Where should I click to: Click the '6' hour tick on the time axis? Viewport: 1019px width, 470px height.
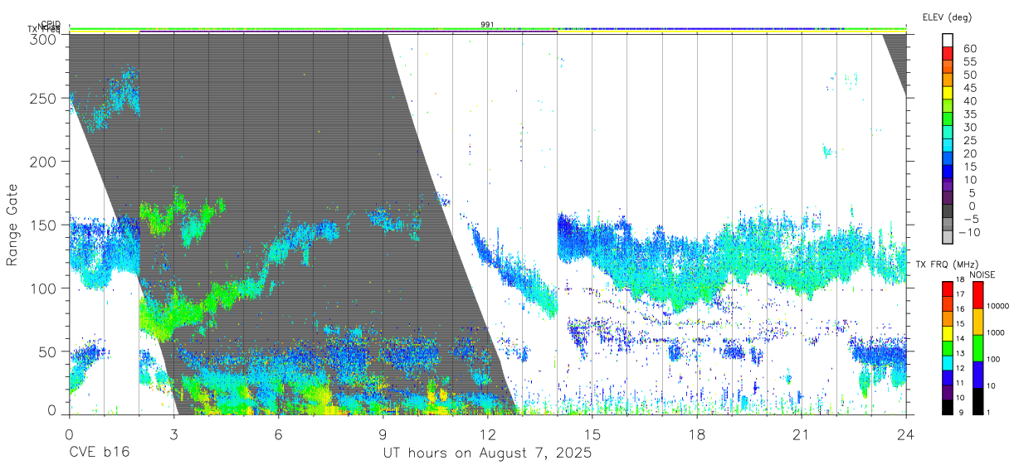278,434
